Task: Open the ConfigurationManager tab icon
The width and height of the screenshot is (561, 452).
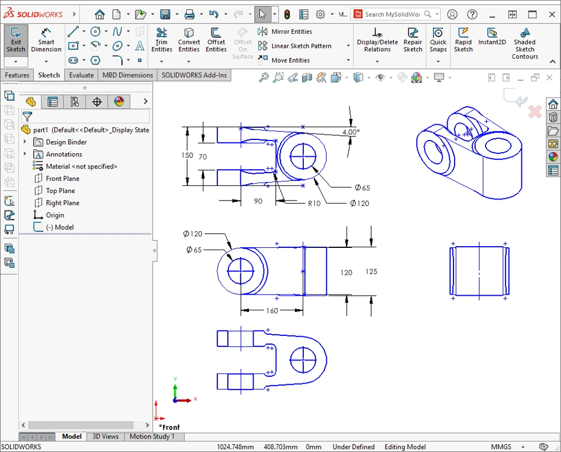Action: pos(75,102)
